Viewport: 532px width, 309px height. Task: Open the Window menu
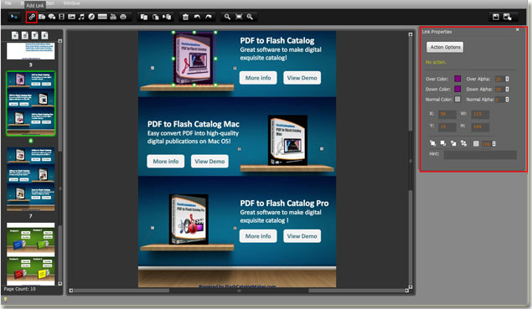pyautogui.click(x=71, y=3)
